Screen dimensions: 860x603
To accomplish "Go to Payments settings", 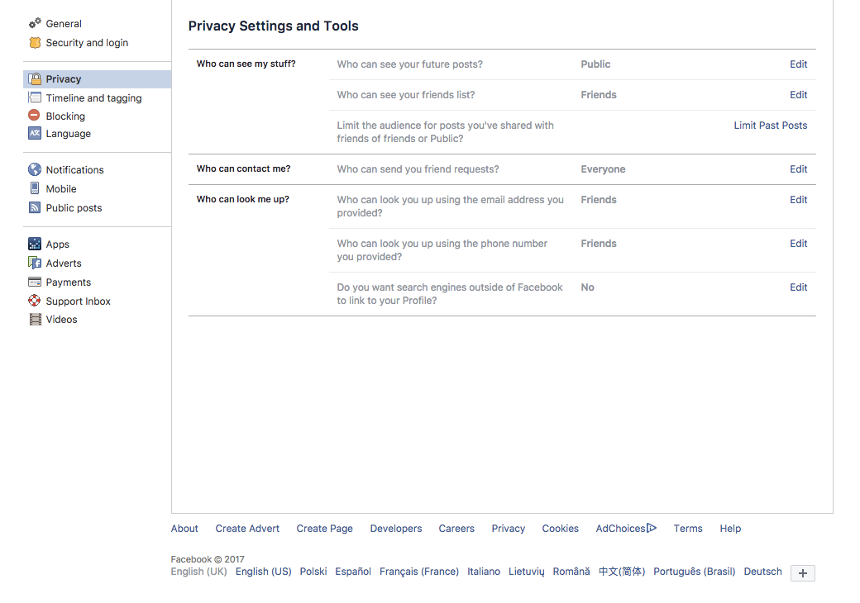I will tap(69, 282).
